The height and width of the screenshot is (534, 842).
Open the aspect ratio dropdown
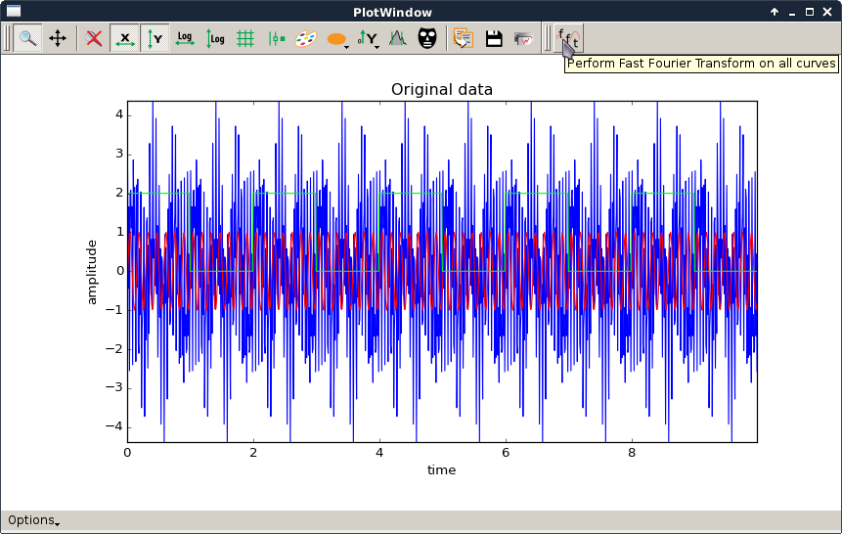(337, 39)
